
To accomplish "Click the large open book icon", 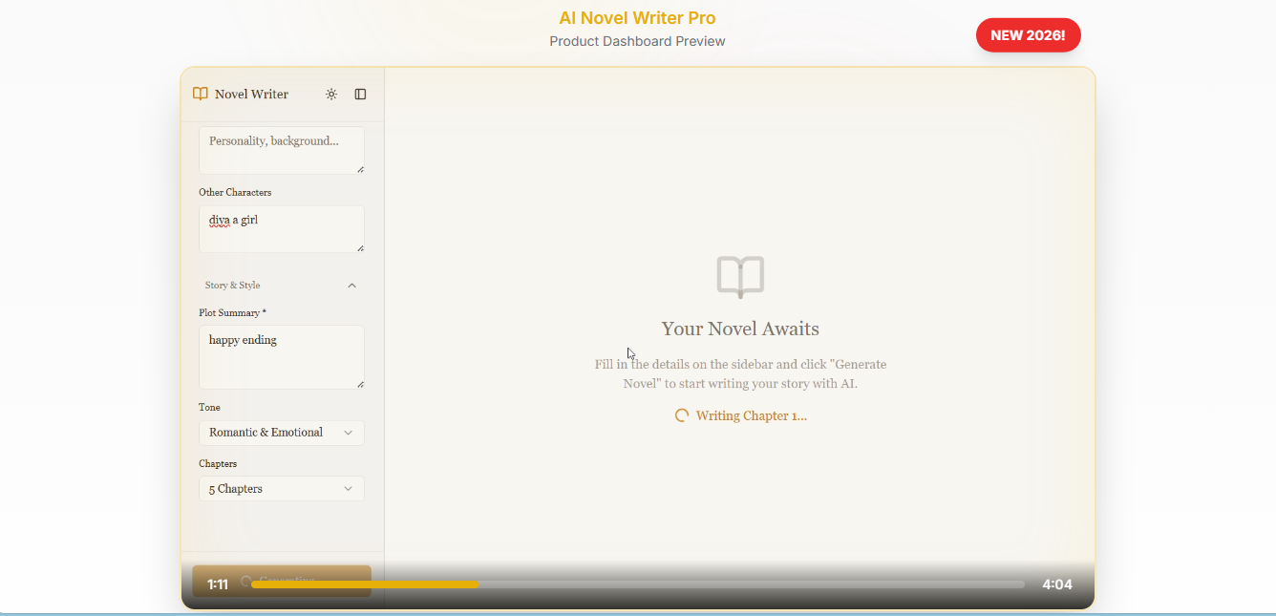I will pyautogui.click(x=740, y=277).
